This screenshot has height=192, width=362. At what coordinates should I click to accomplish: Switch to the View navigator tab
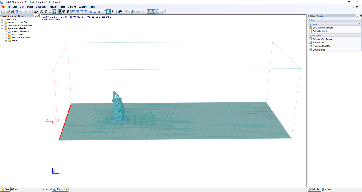15,189
